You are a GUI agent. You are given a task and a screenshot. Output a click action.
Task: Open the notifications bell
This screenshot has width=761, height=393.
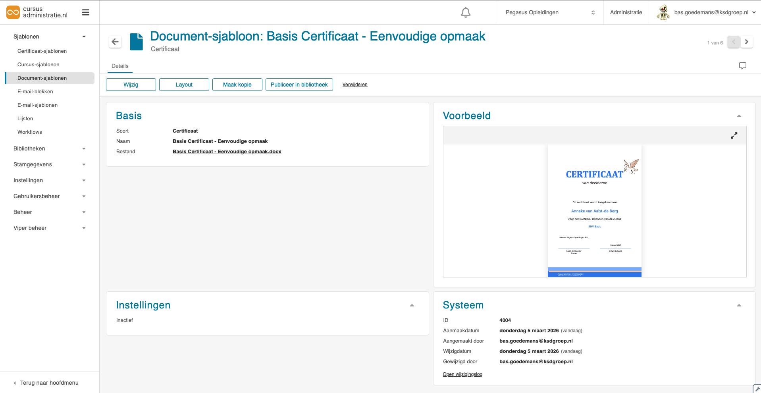coord(465,13)
